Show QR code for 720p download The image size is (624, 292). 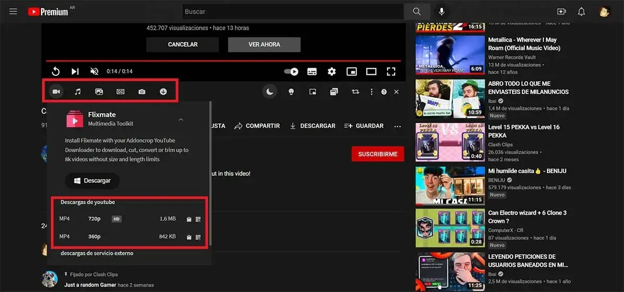[x=198, y=219]
